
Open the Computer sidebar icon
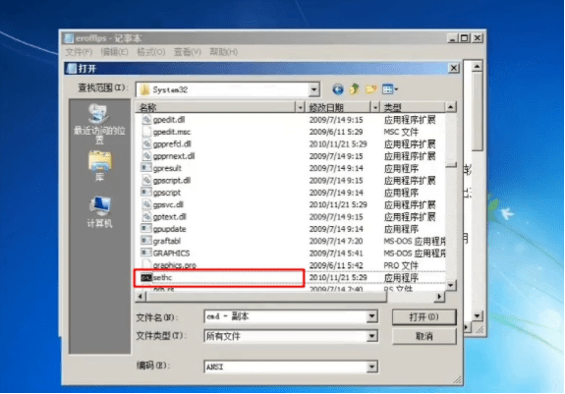click(99, 212)
